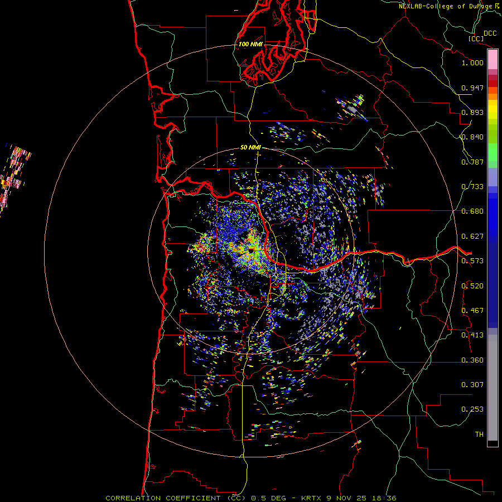
Task: Click the 0.680 scale value
Action: pos(472,211)
